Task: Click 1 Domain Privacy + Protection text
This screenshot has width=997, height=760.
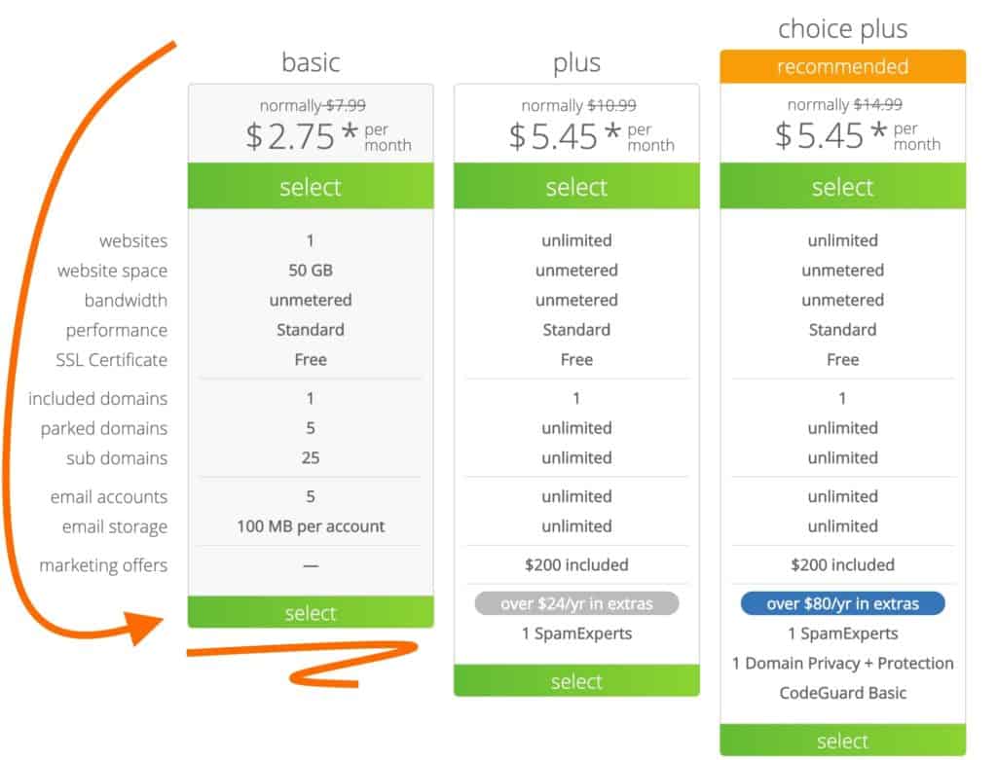Action: pyautogui.click(x=842, y=663)
